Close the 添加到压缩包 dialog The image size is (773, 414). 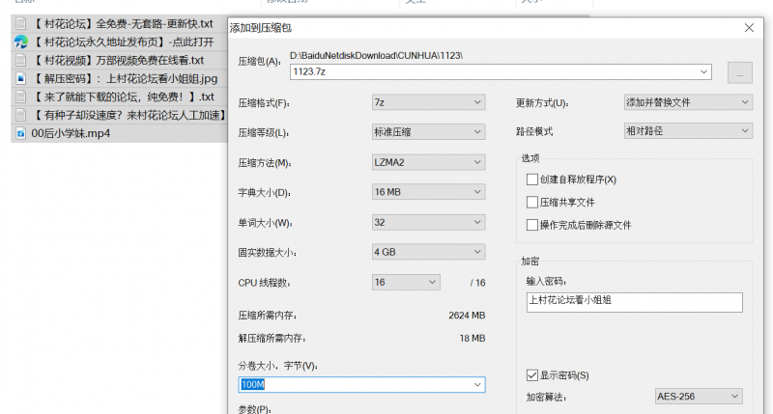pyautogui.click(x=748, y=28)
